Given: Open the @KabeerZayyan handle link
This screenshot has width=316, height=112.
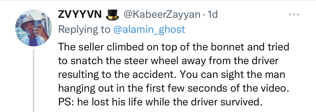Looking at the screenshot, I should click(162, 15).
